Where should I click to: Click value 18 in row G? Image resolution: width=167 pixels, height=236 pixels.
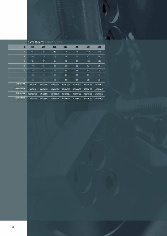pos(66,80)
